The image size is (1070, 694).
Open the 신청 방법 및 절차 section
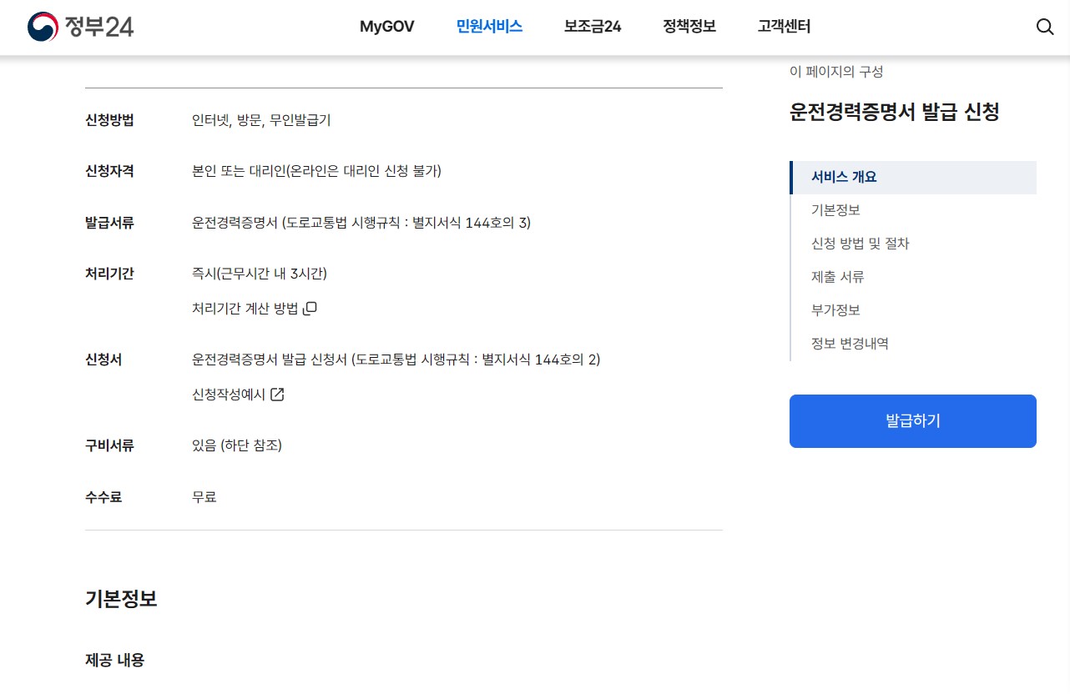pos(861,244)
